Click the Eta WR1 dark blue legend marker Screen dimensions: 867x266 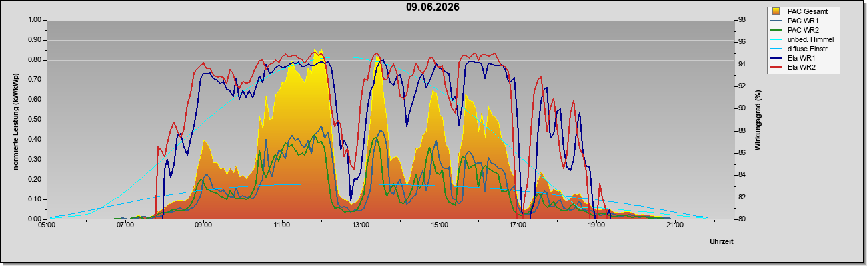(776, 58)
